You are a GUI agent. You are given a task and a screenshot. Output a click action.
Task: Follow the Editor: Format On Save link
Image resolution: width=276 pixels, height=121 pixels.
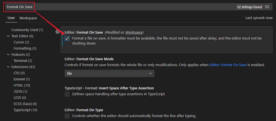pos(228,65)
